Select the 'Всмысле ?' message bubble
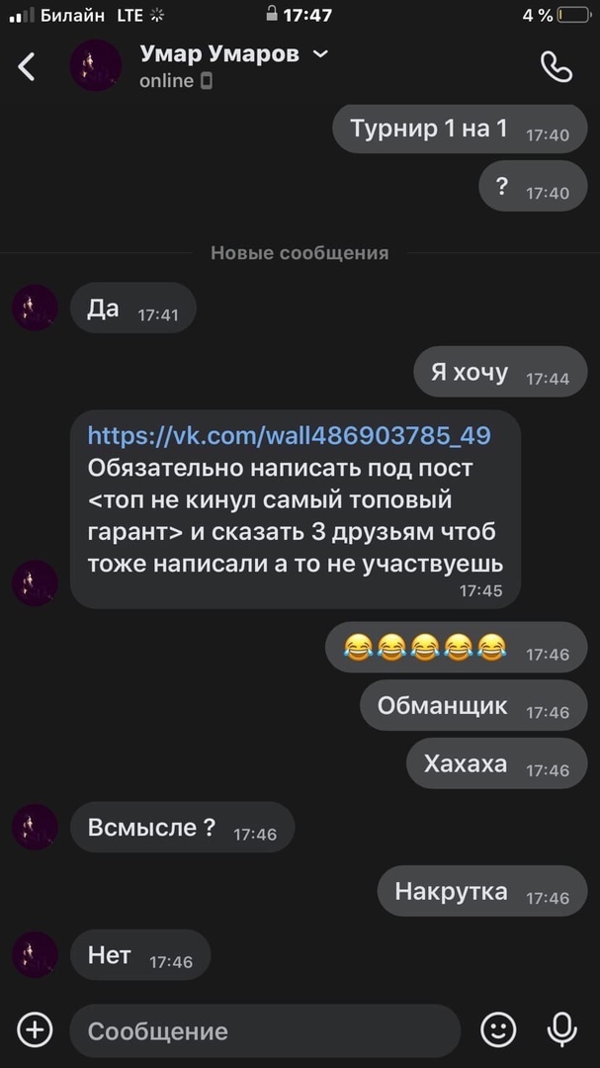 [183, 827]
